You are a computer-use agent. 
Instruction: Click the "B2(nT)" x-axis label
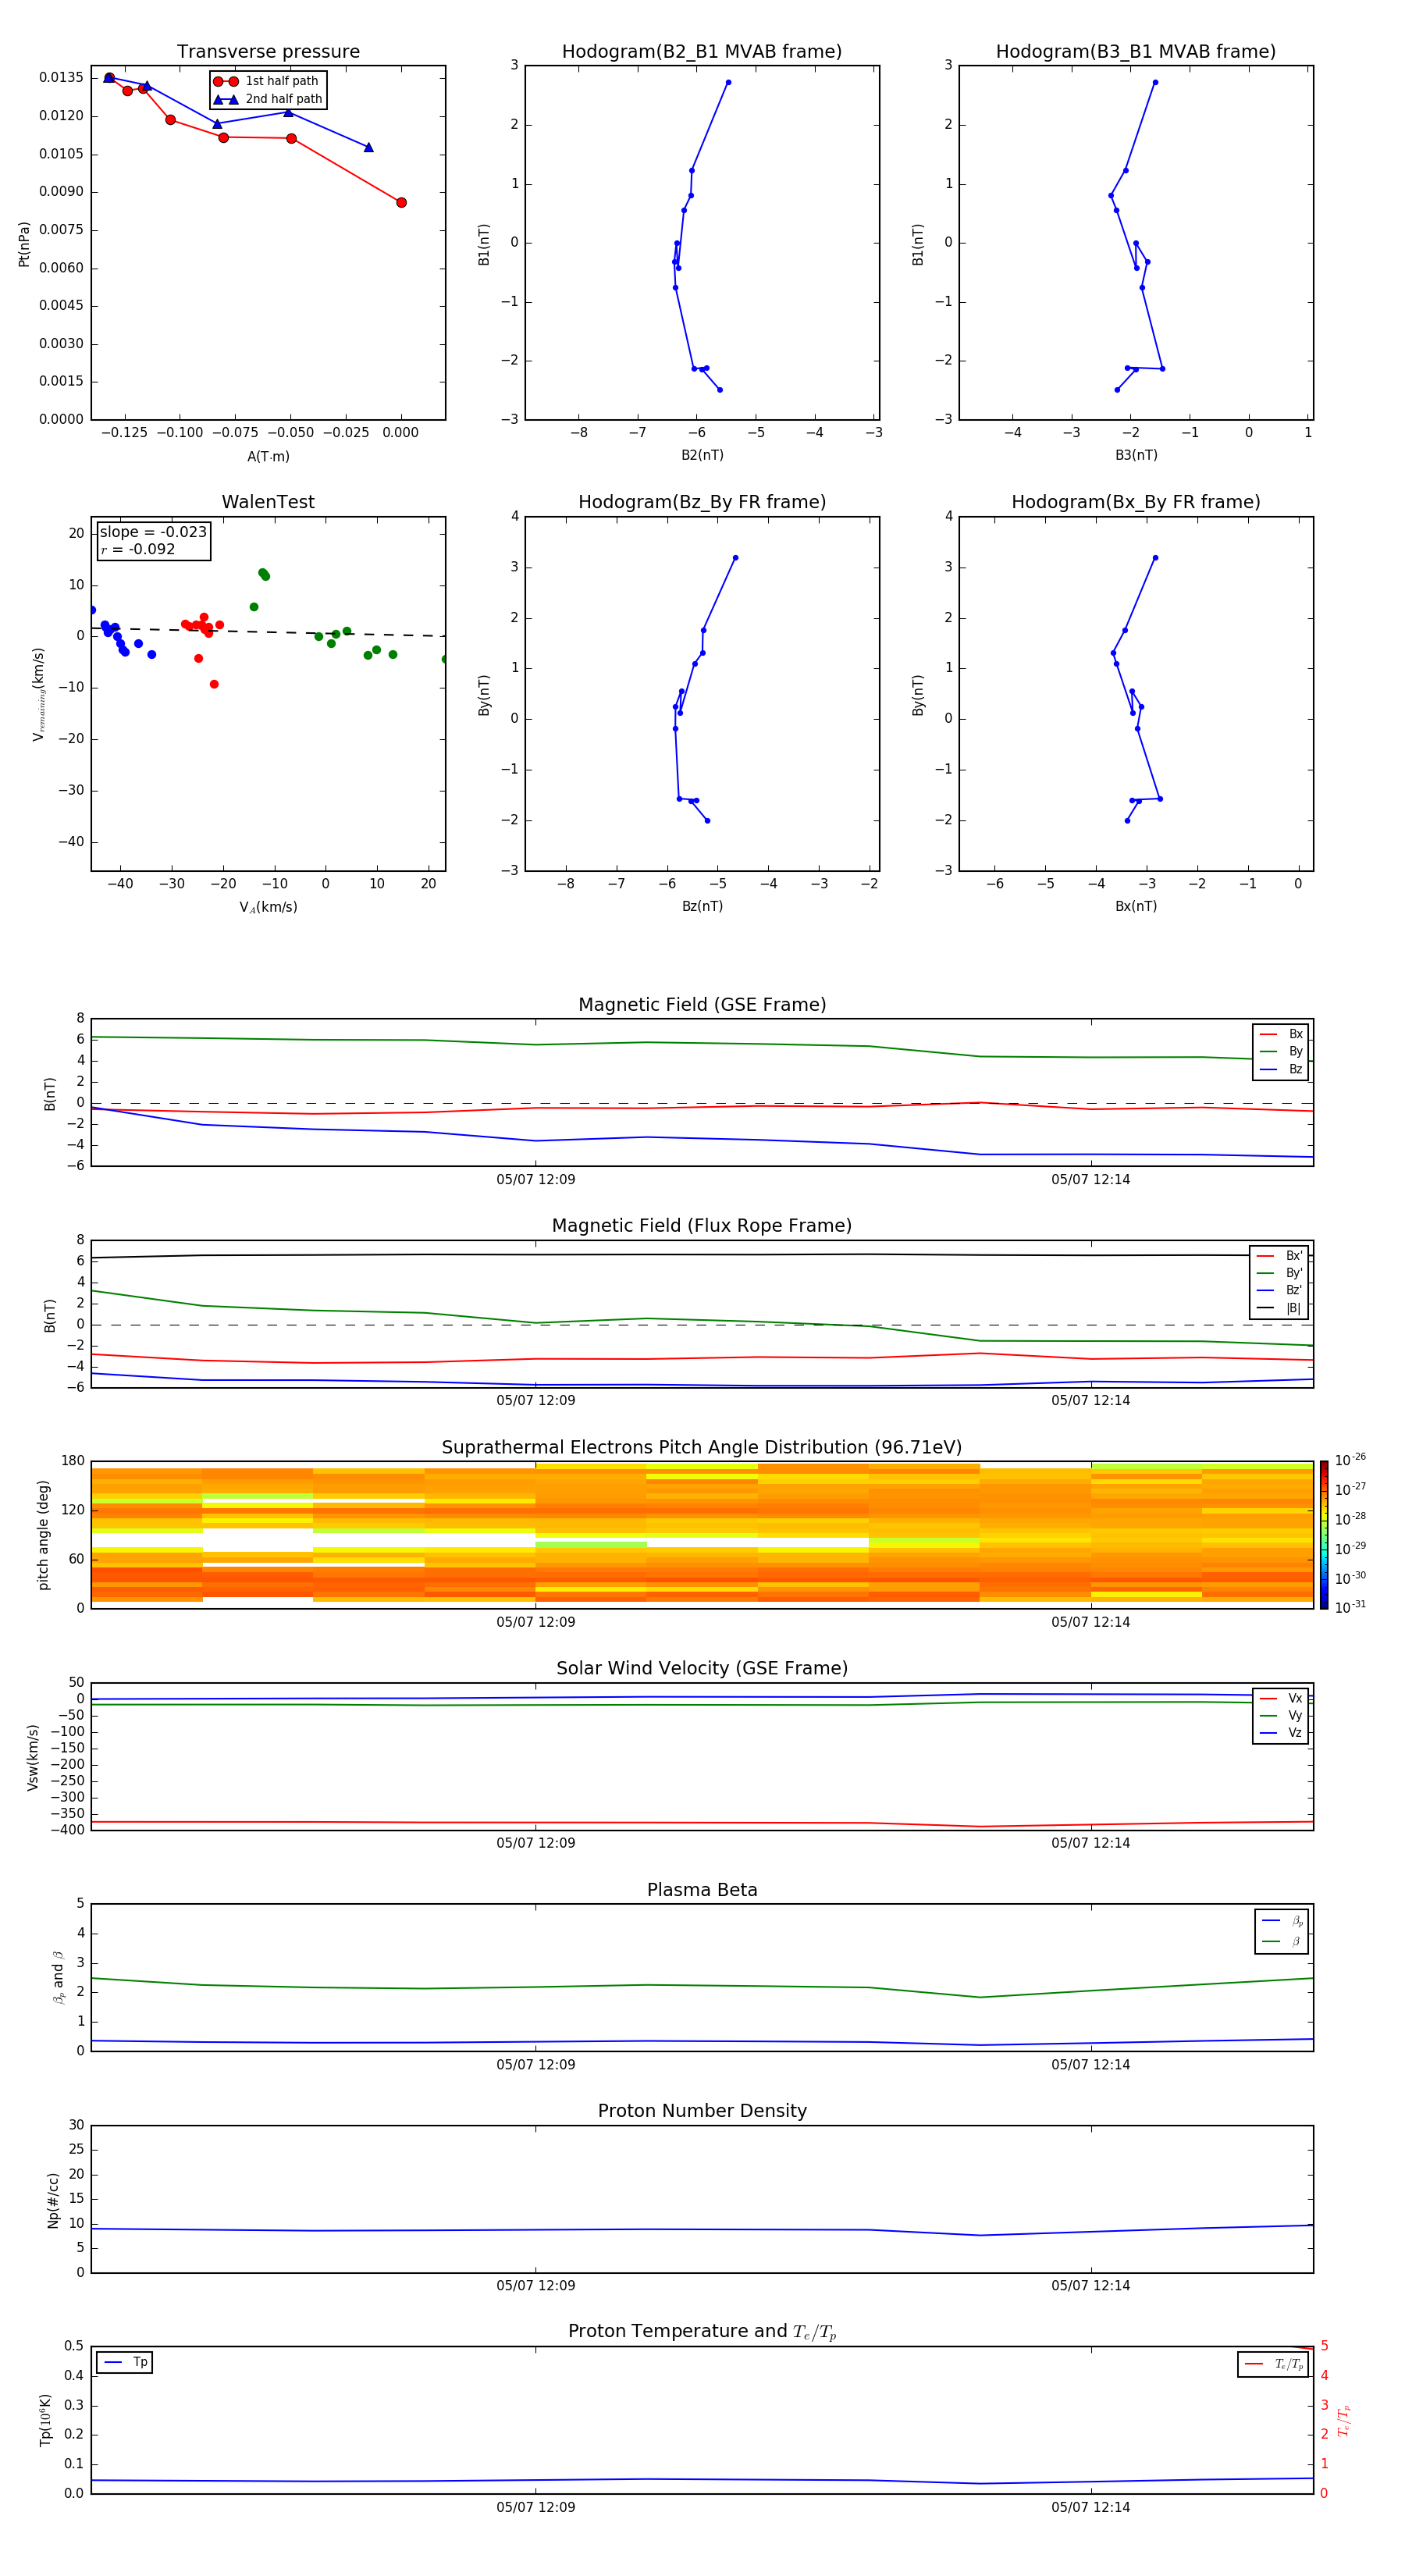pos(702,455)
